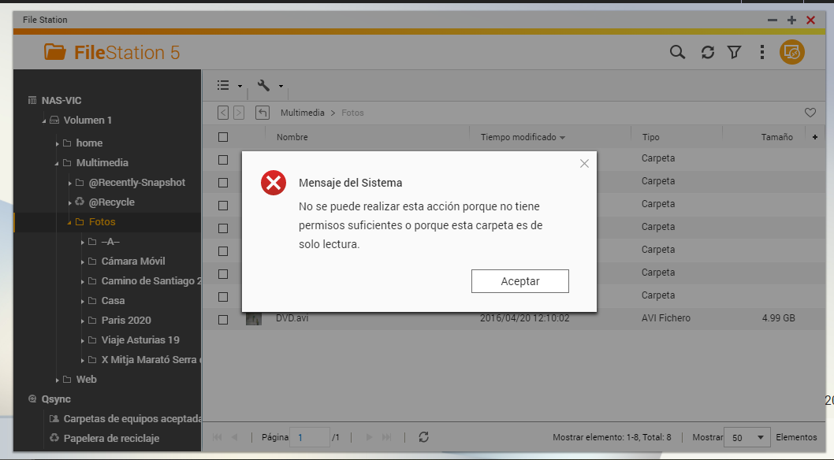Toggle the select-all checkbox in header
Screen dimensions: 834x460
223,137
